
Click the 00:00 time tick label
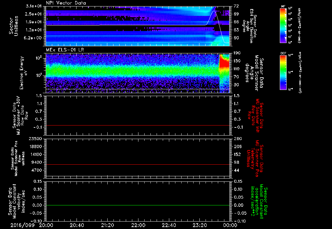tap(230, 225)
